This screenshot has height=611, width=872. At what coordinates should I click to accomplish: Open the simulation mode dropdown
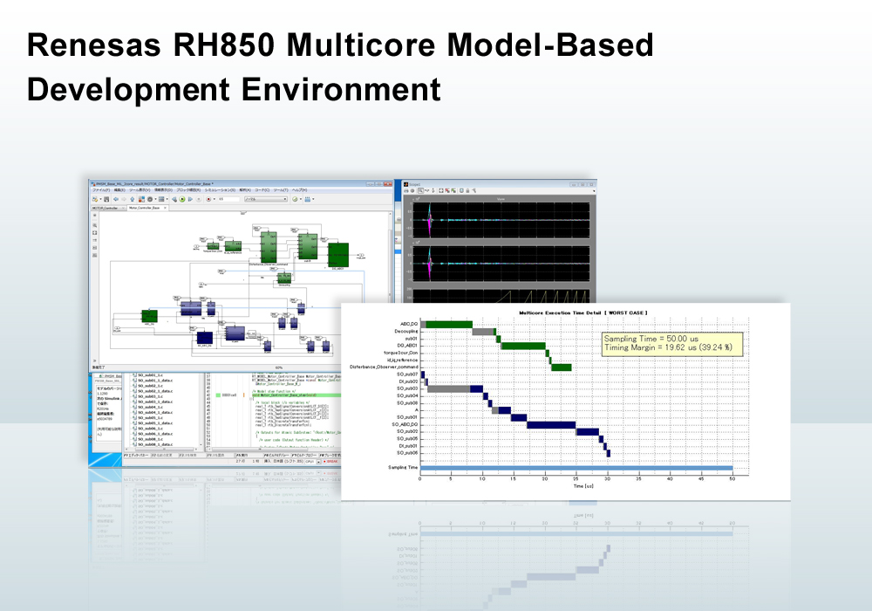268,199
